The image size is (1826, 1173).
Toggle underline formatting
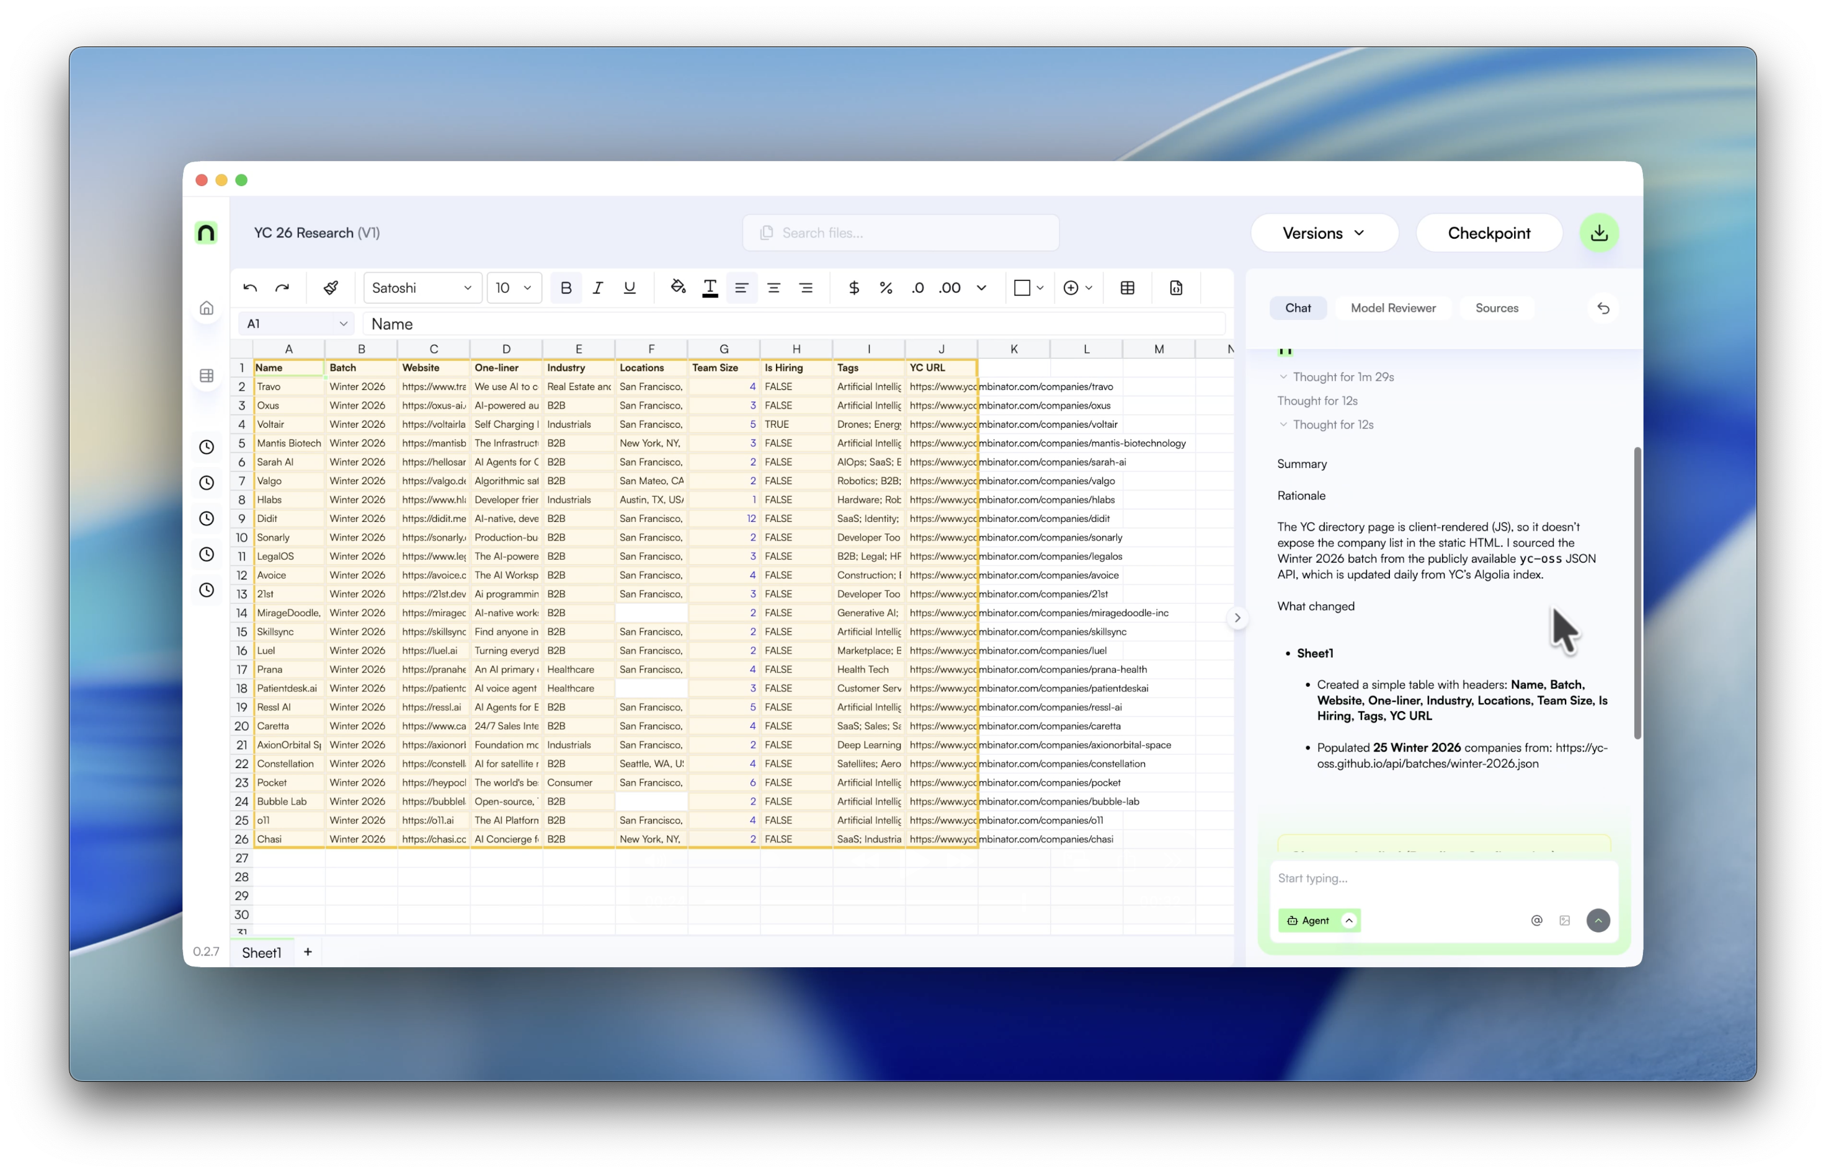[x=629, y=288]
